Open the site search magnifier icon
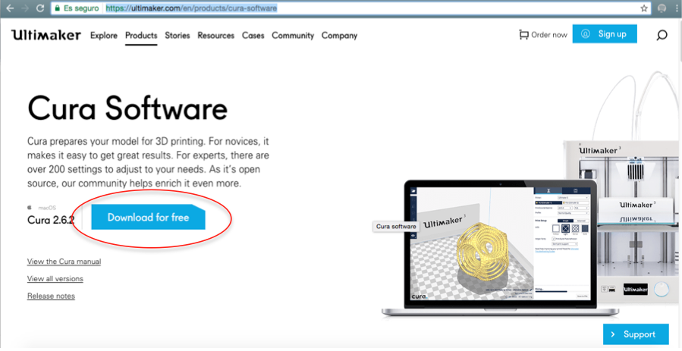Image resolution: width=682 pixels, height=351 pixels. (662, 35)
